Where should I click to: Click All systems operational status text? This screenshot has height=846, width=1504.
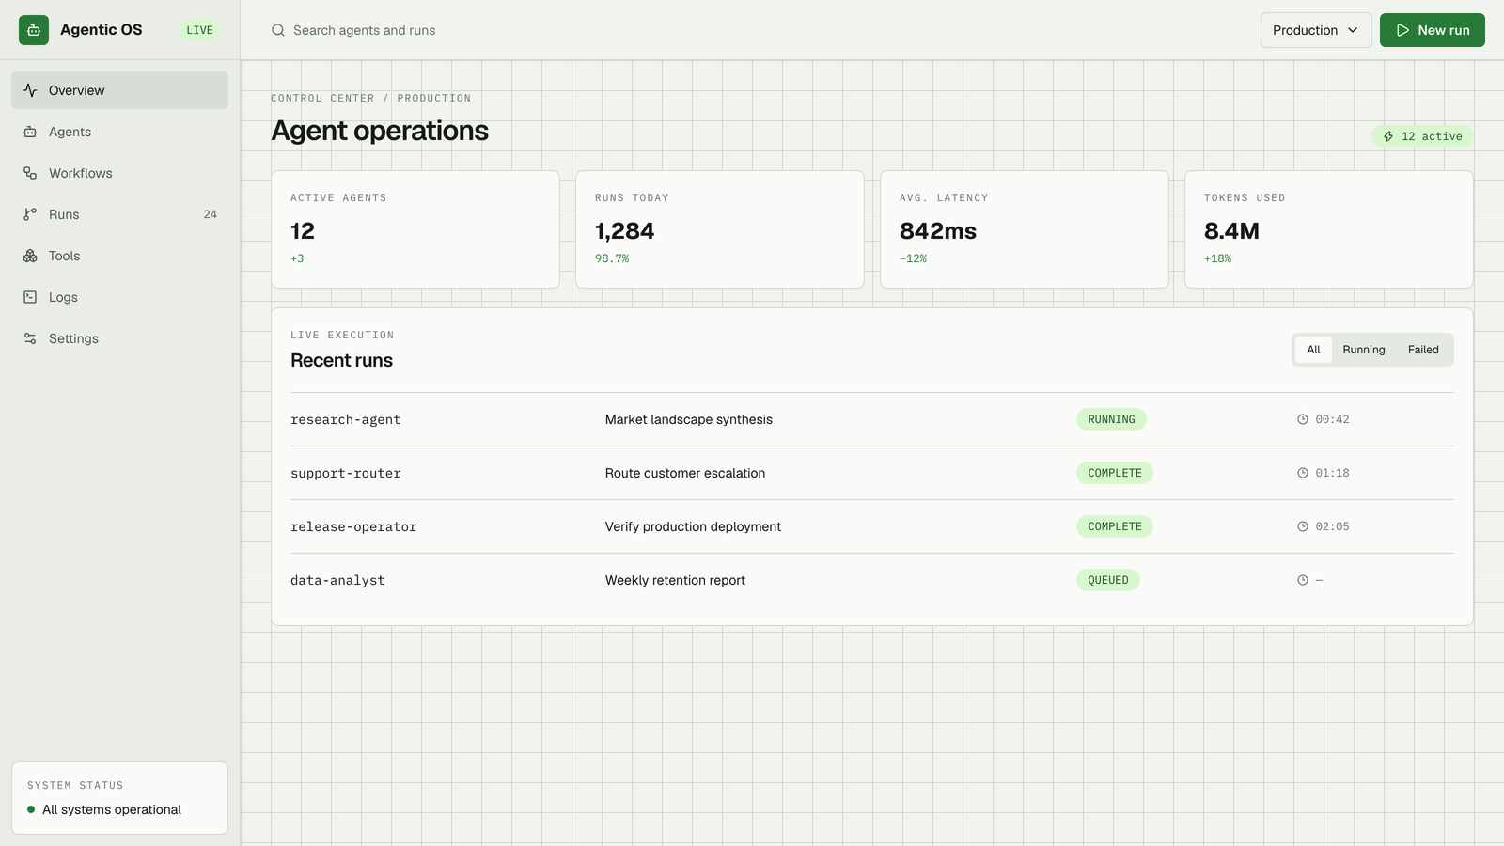112,809
